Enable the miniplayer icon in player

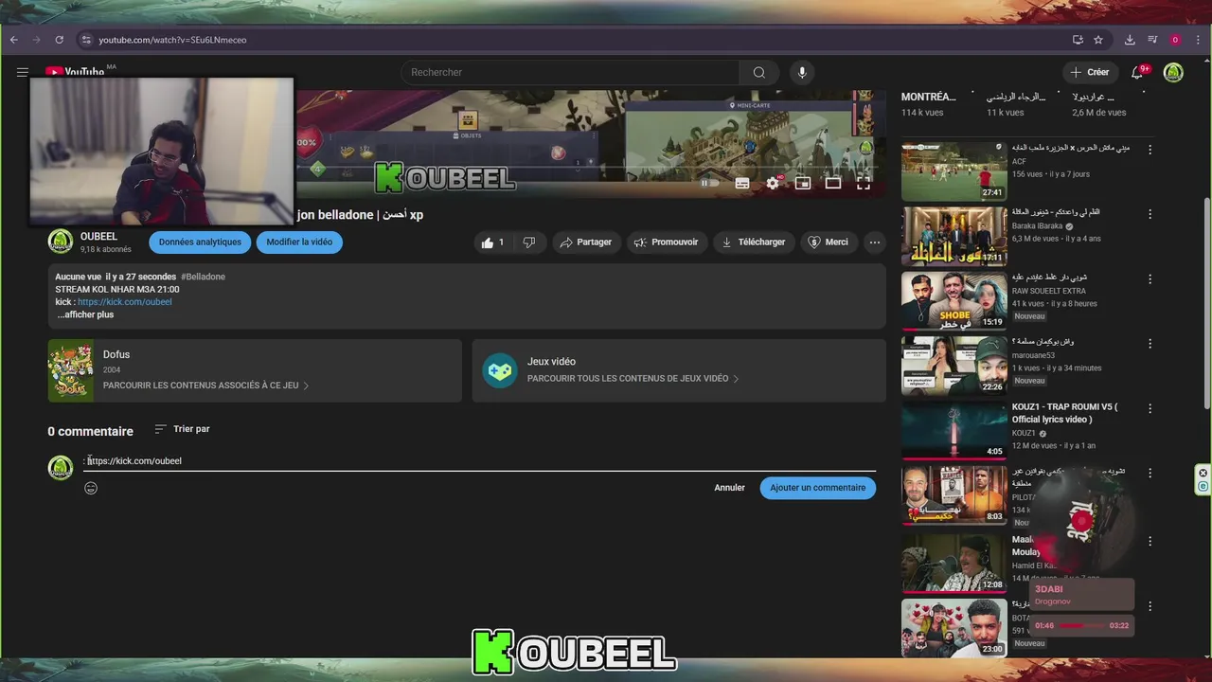[803, 184]
